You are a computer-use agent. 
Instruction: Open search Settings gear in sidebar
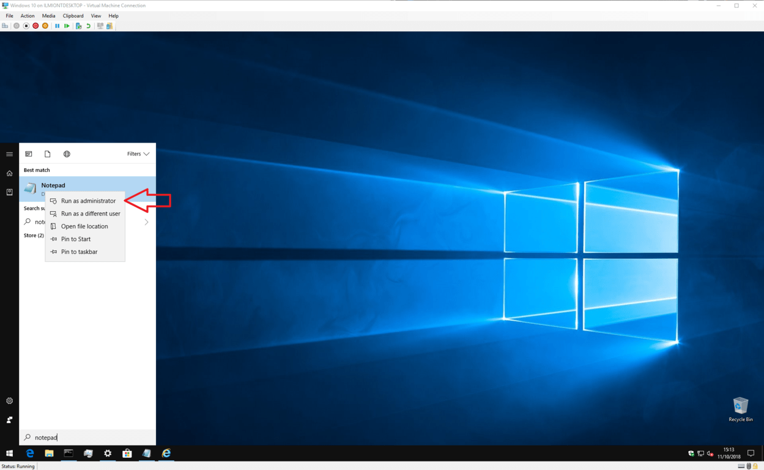[9, 401]
